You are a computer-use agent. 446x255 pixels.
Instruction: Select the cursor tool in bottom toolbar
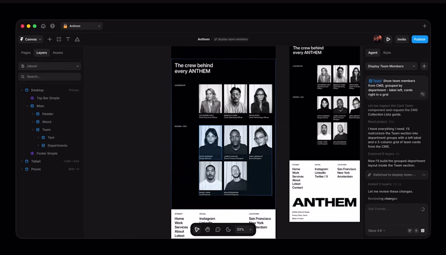(x=197, y=229)
